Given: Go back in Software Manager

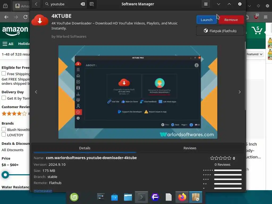Looking at the screenshot, I should pos(36,4).
